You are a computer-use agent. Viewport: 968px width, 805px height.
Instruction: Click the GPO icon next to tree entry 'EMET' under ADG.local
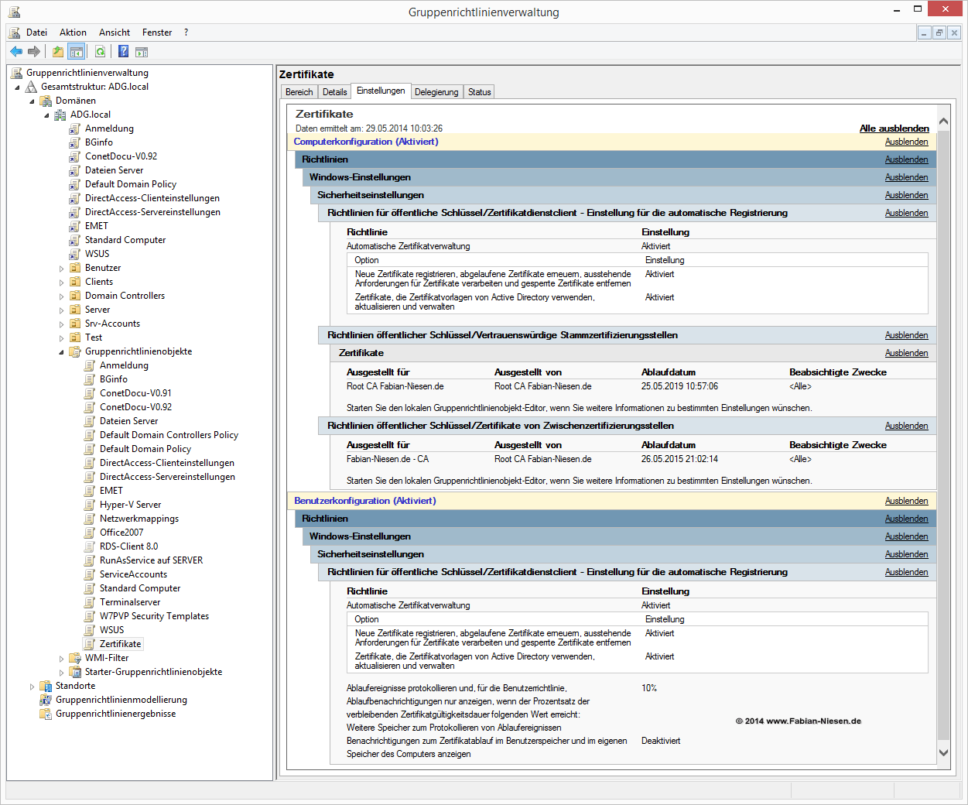click(x=75, y=226)
